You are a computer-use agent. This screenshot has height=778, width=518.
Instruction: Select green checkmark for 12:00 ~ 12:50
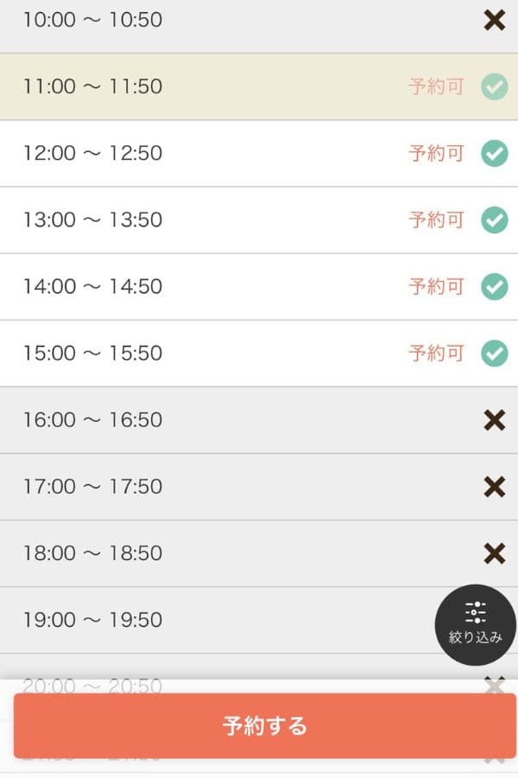pos(494,153)
